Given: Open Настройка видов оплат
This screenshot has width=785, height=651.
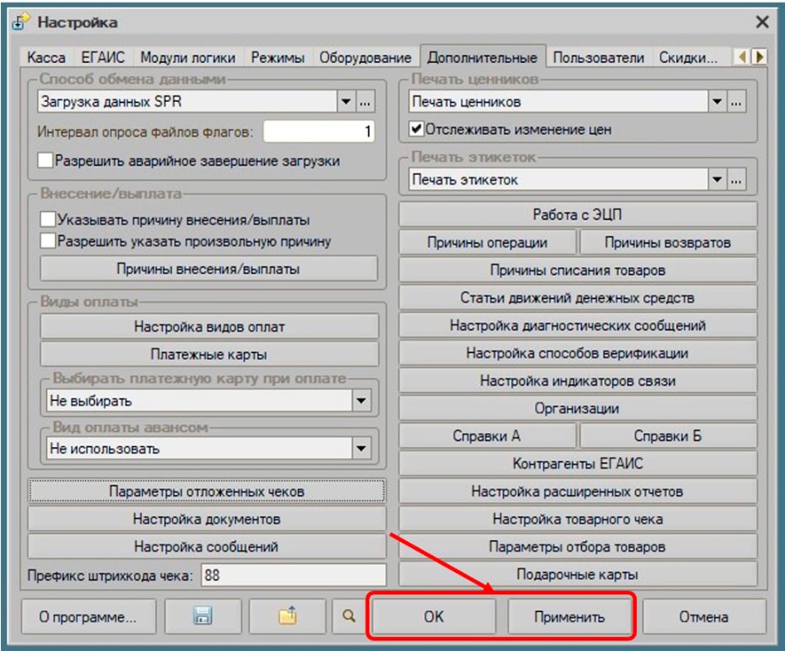Looking at the screenshot, I should (x=209, y=327).
